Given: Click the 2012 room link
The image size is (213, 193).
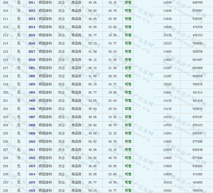Looking at the screenshot, I should click(32, 11).
